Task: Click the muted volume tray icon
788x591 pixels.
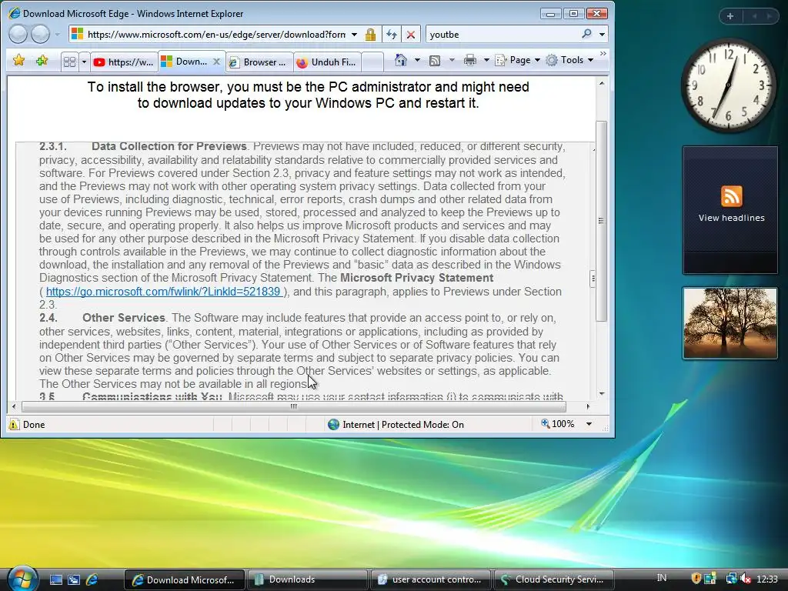Action: tap(746, 579)
